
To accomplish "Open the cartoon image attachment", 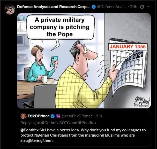I will coord(84,61).
